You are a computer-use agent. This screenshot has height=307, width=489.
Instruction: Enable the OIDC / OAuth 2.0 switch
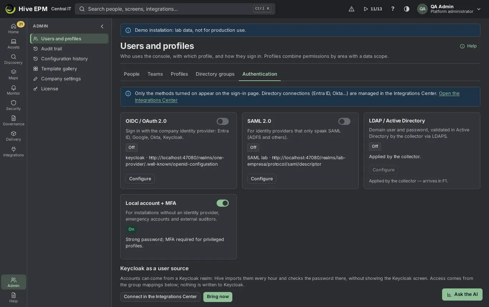coord(223,121)
